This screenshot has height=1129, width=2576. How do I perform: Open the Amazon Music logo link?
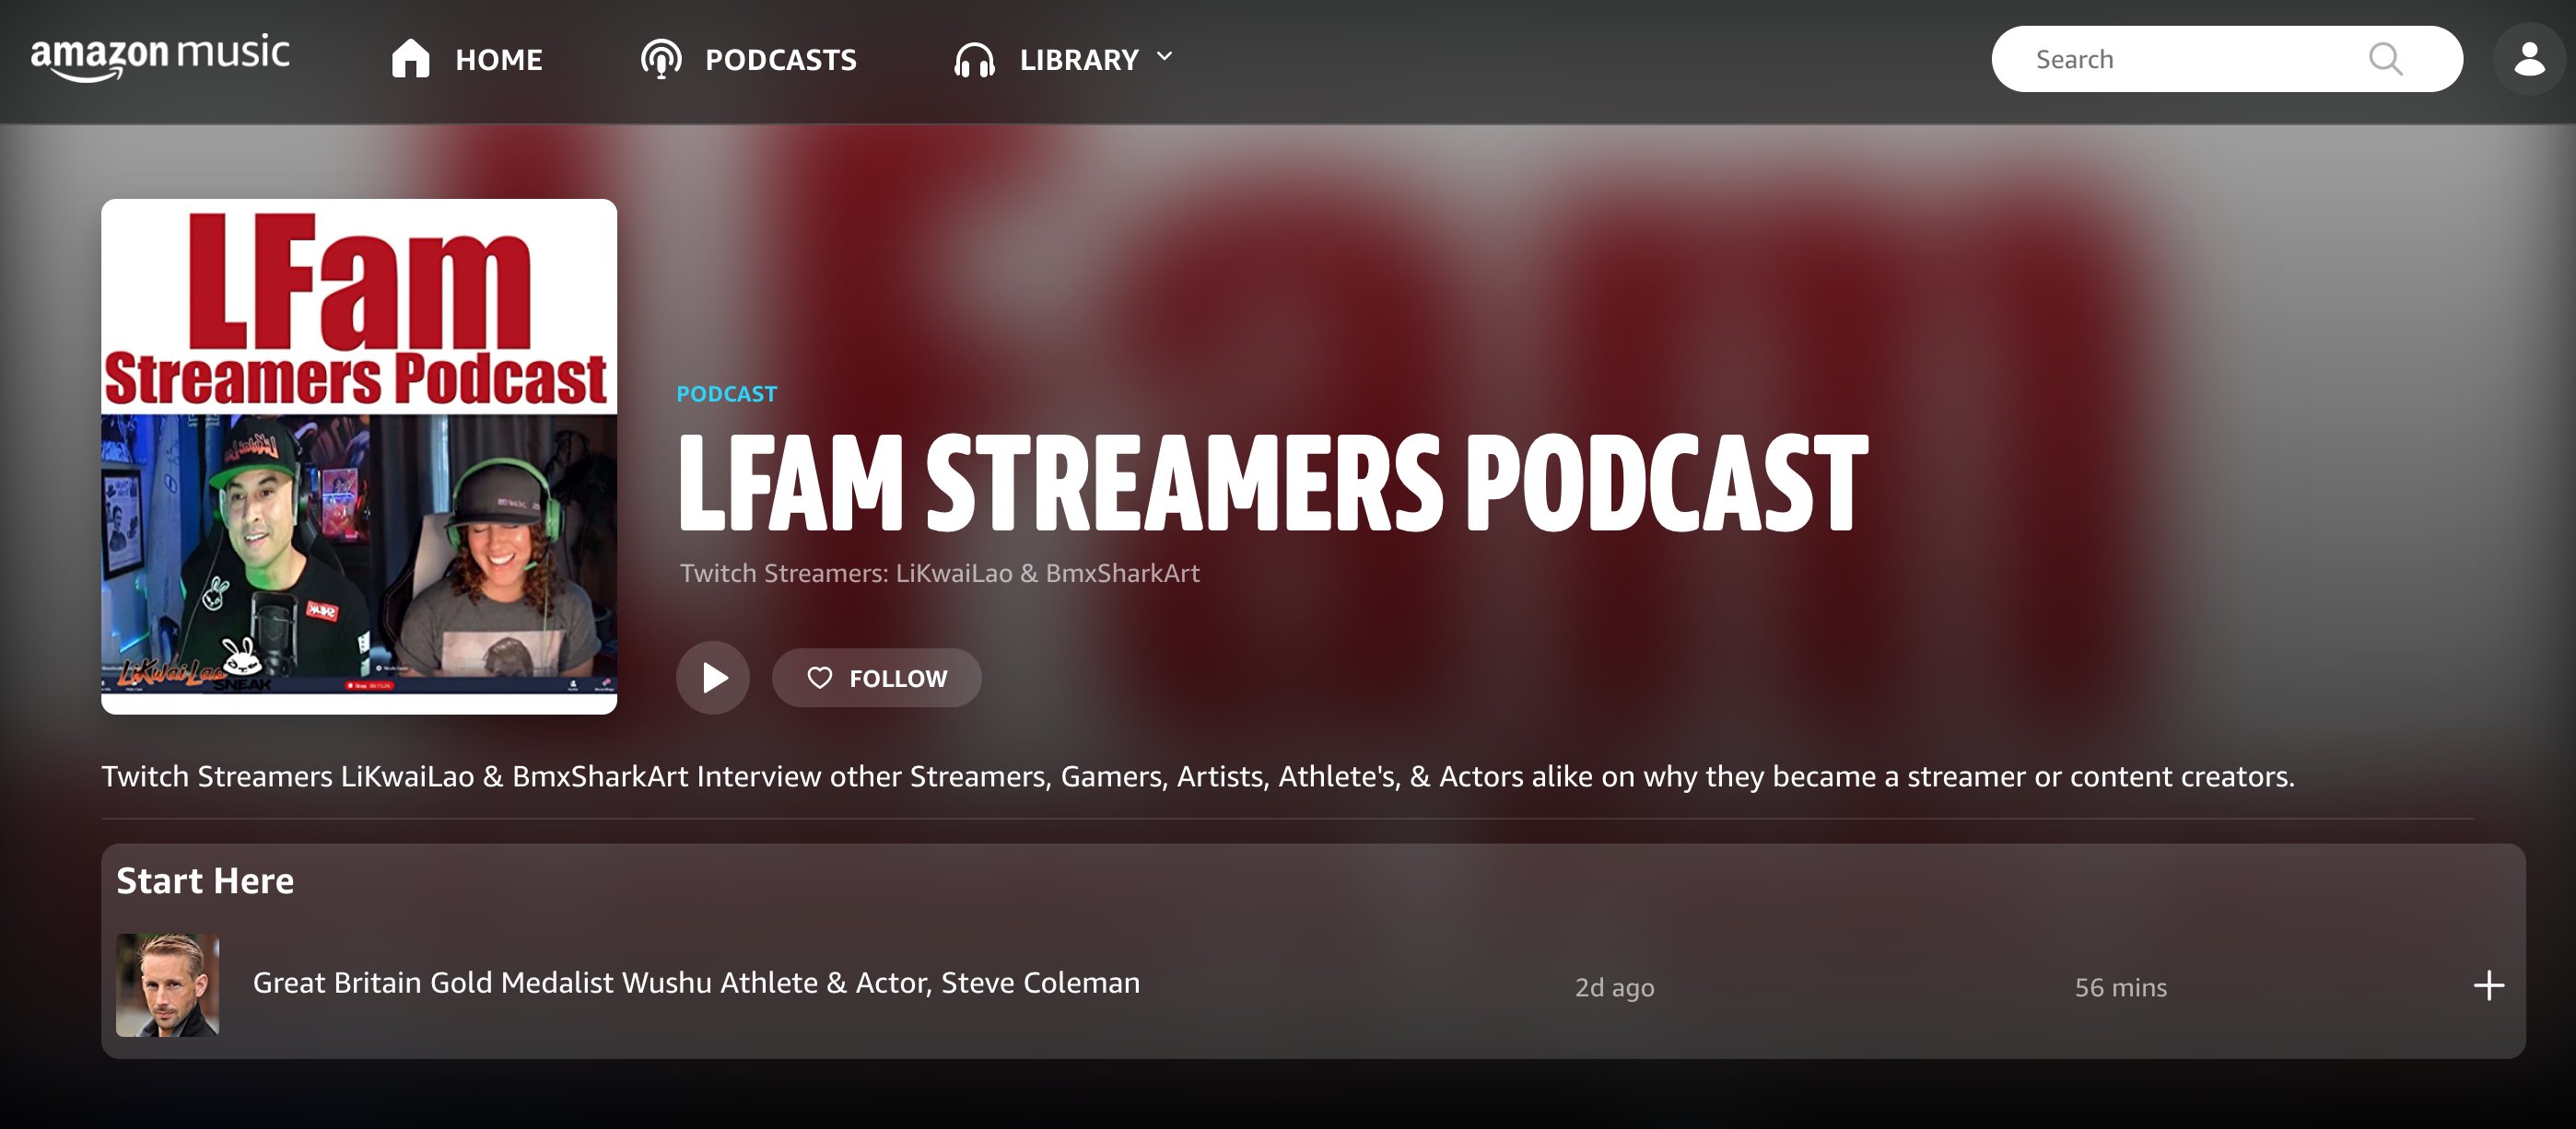[160, 57]
